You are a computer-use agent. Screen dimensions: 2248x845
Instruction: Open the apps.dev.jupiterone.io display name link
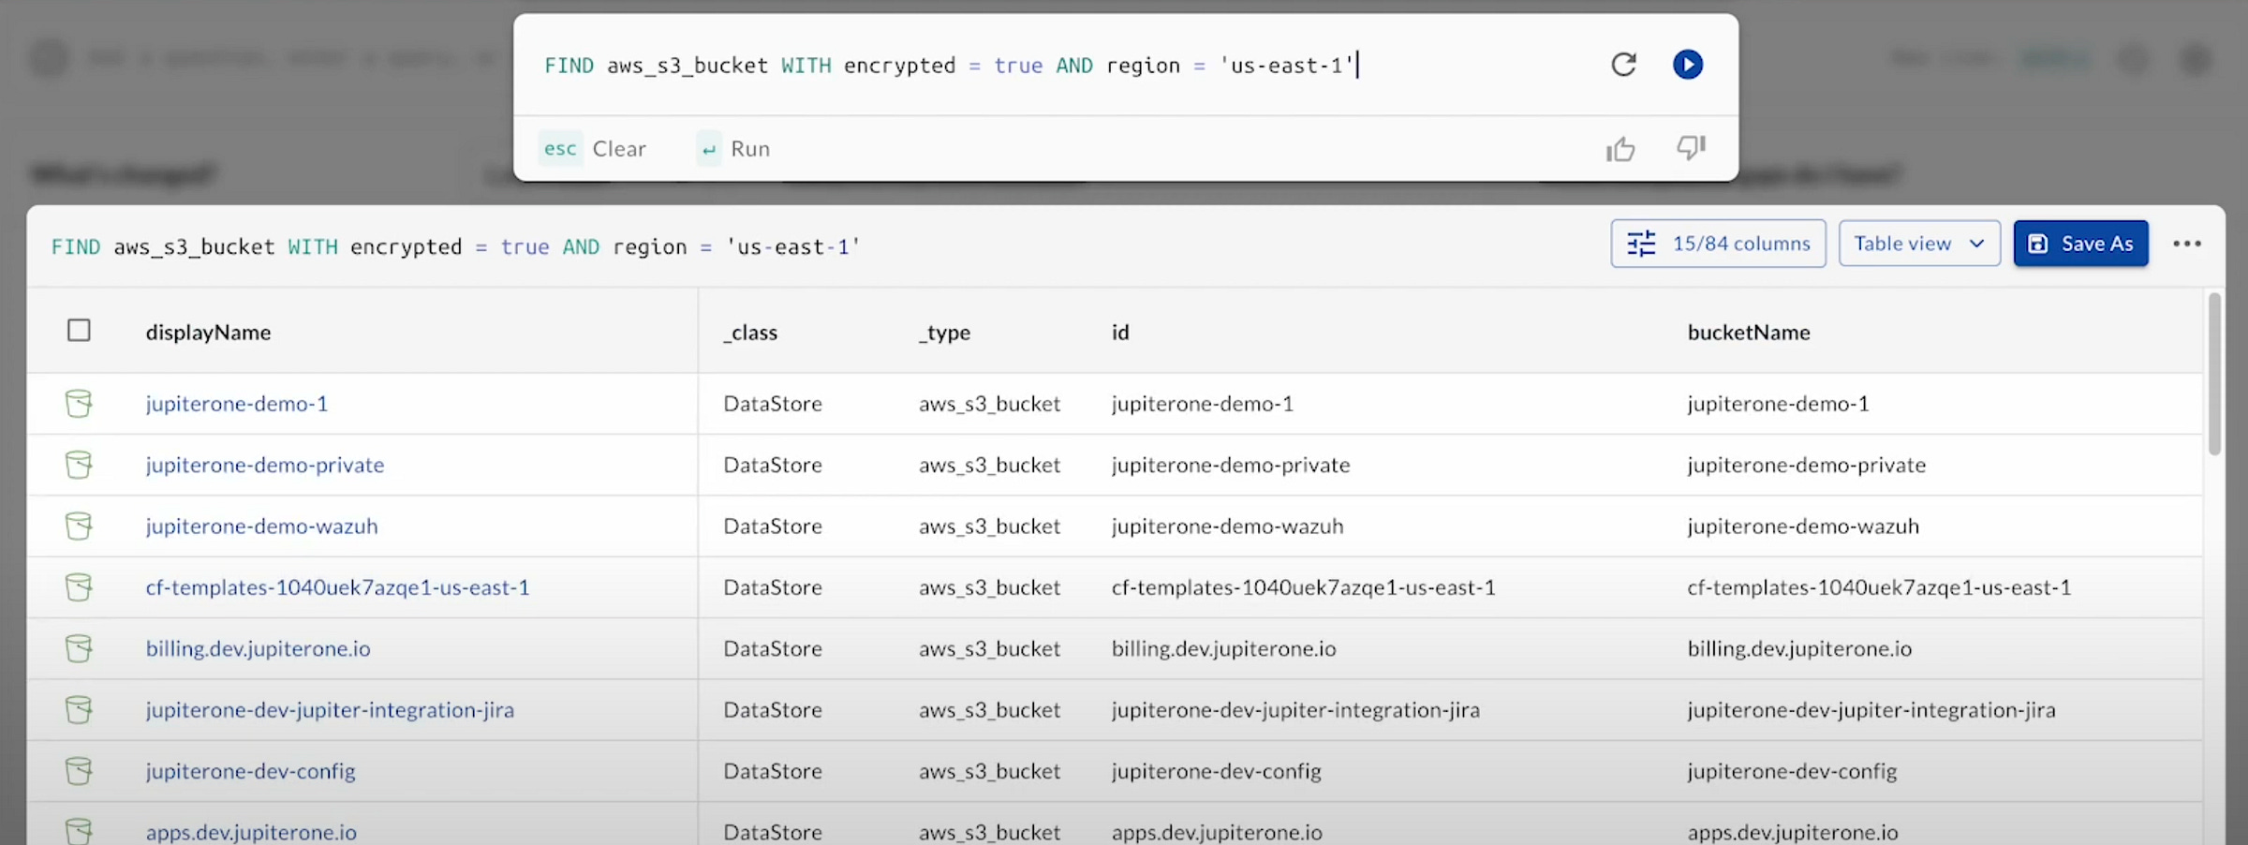click(x=251, y=832)
